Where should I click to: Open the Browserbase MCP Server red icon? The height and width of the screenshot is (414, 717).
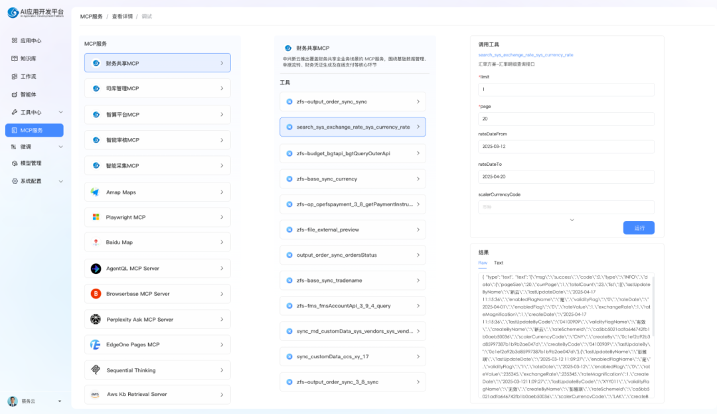coord(96,294)
